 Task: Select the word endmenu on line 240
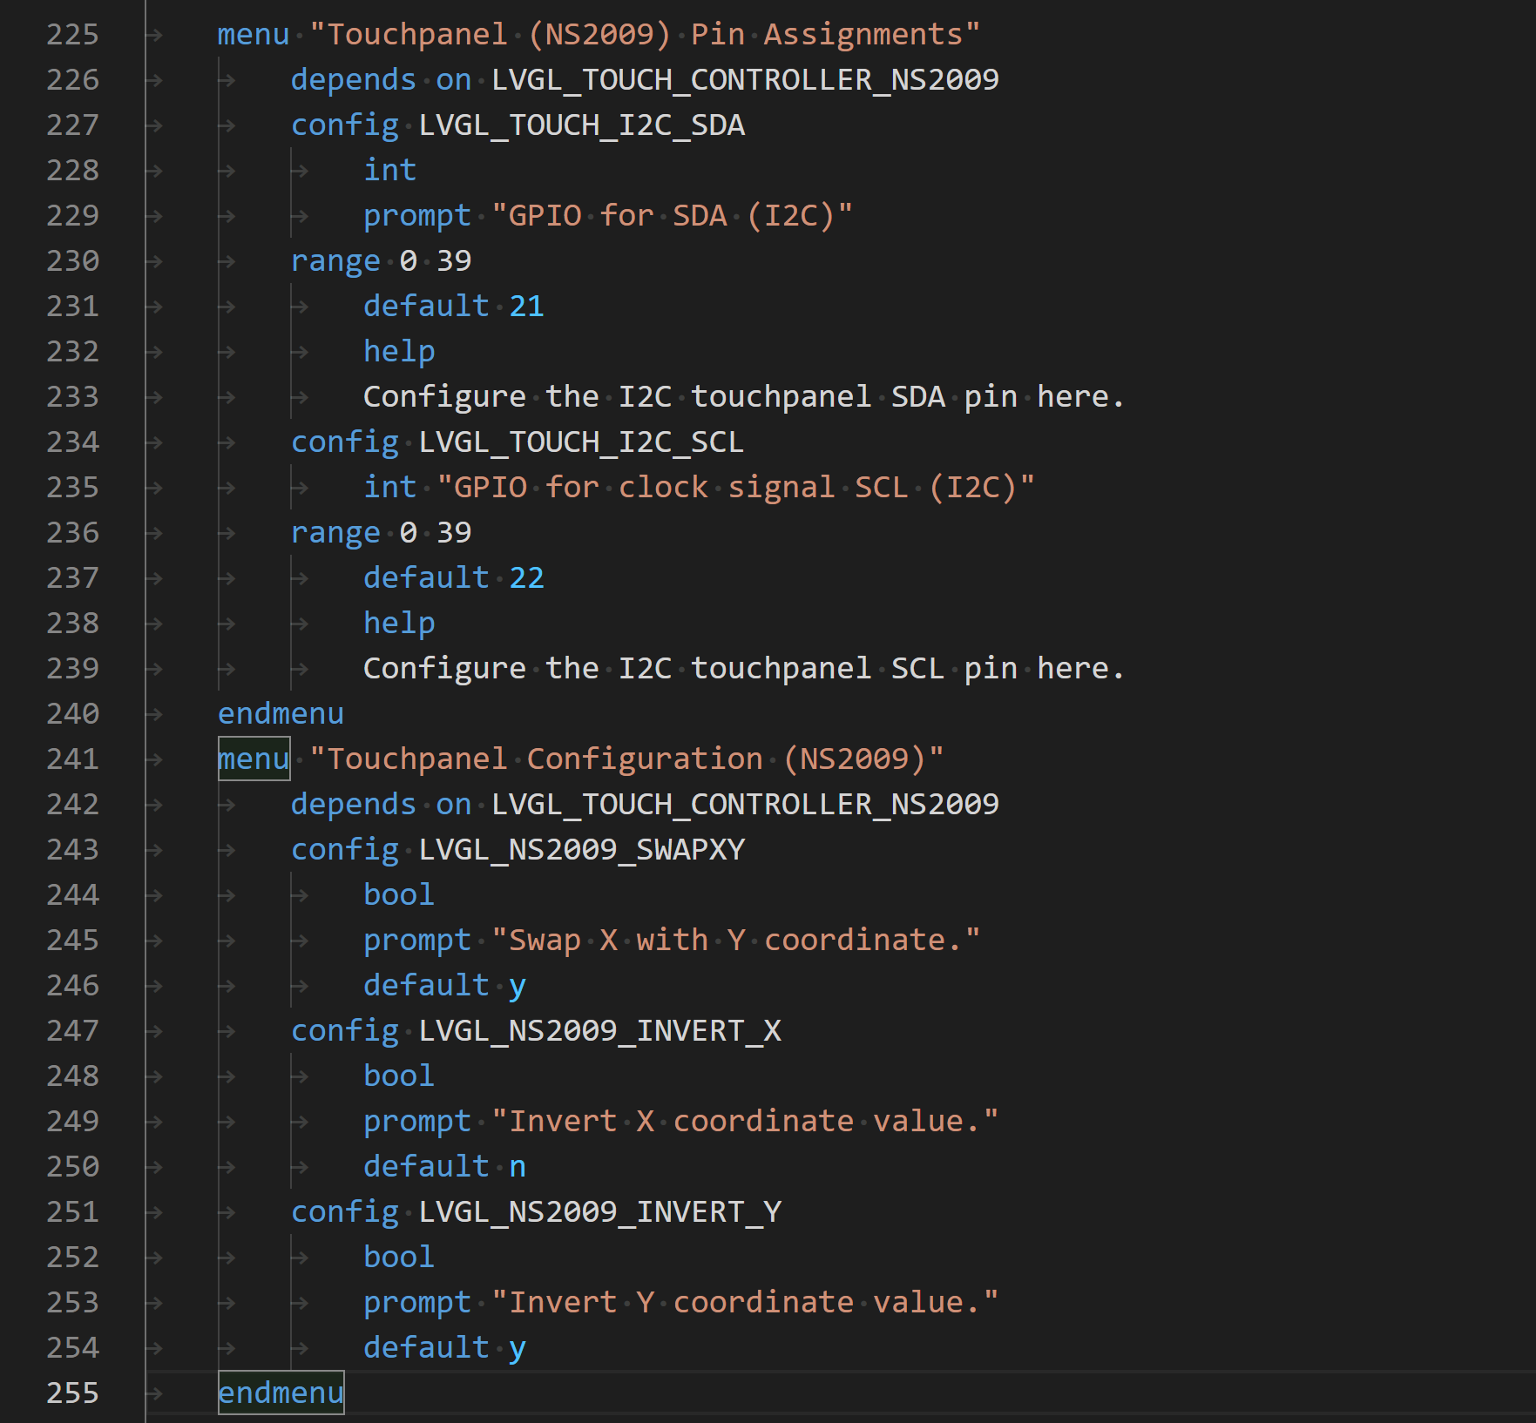pyautogui.click(x=280, y=713)
